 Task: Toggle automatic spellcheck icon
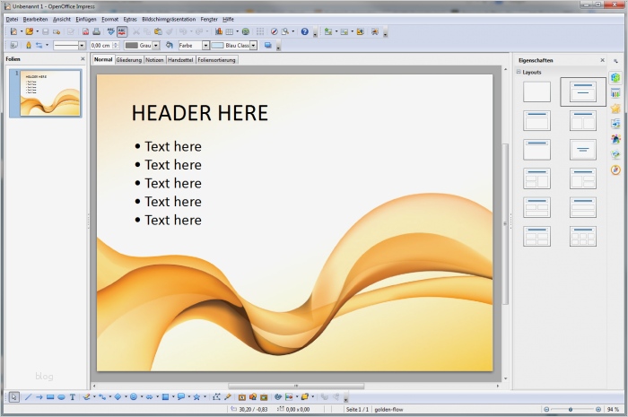[x=122, y=31]
